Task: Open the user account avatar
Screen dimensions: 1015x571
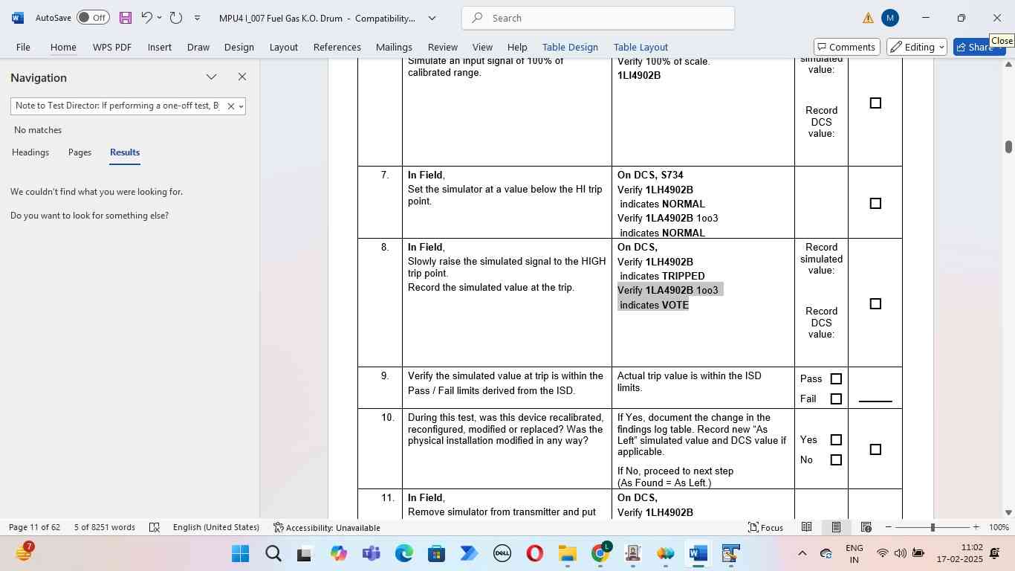Action: point(890,18)
